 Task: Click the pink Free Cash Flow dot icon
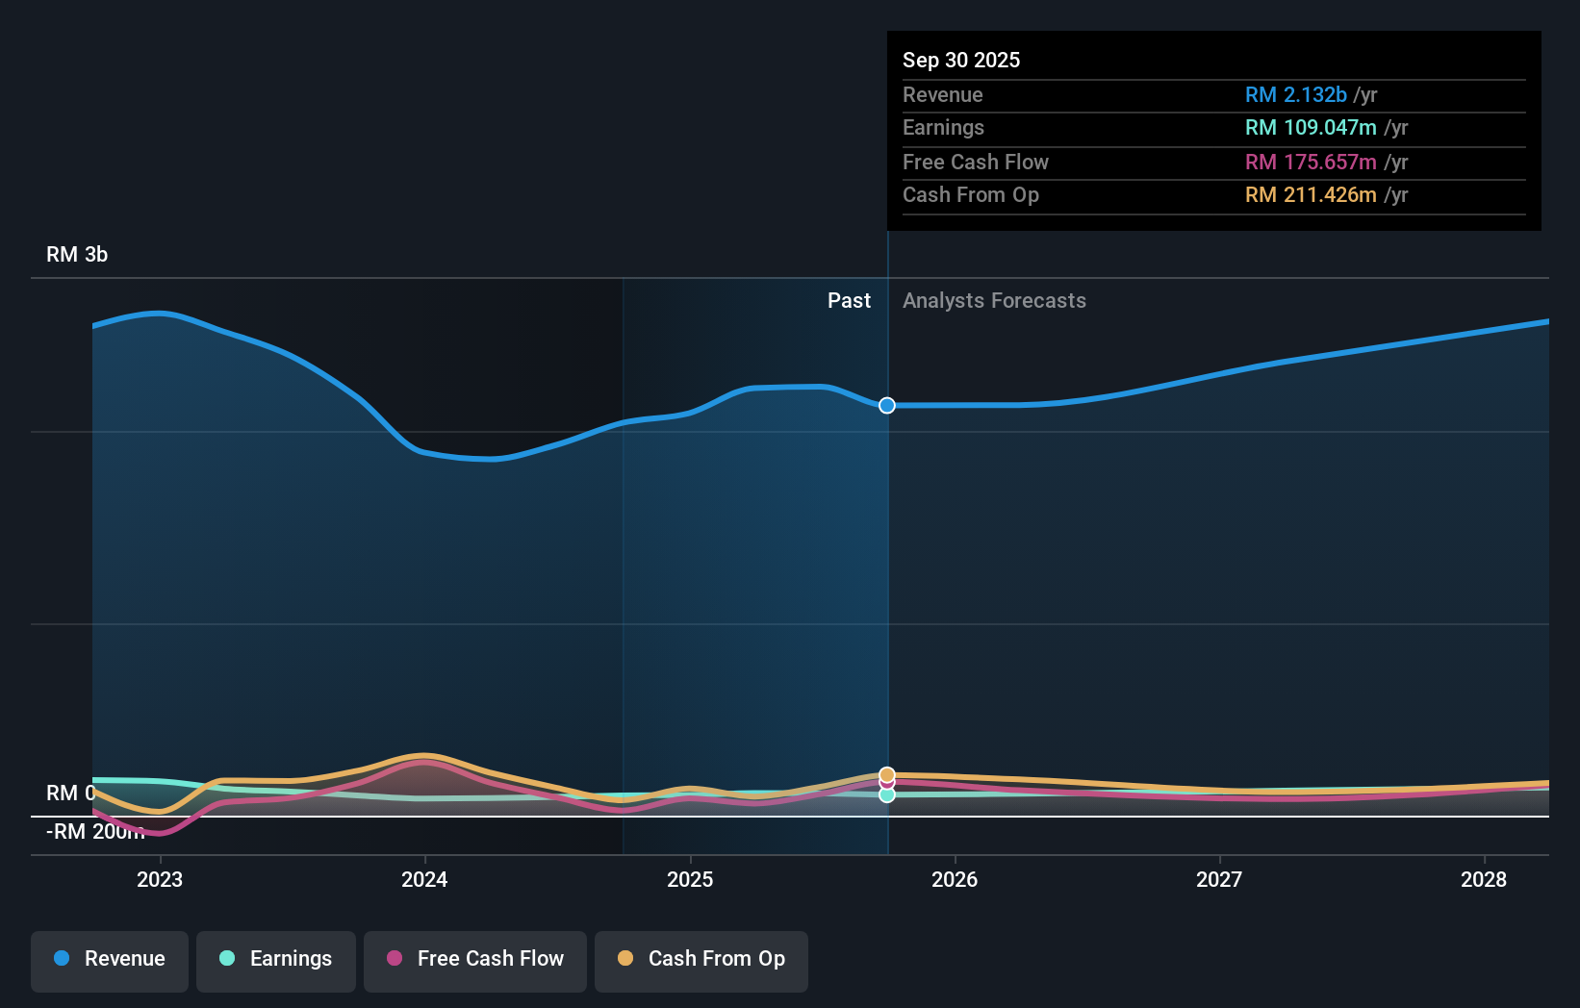pos(393,959)
